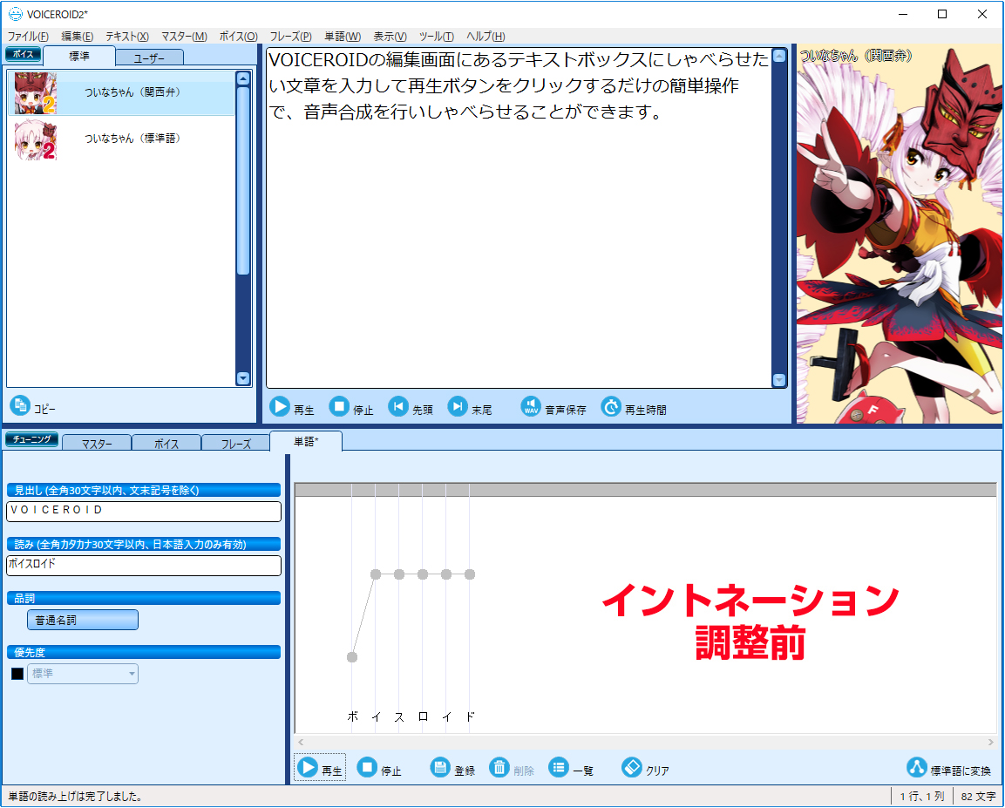Screen dimensions: 1005x808
Task: Click the 品詞 section header
Action: pyautogui.click(x=144, y=598)
